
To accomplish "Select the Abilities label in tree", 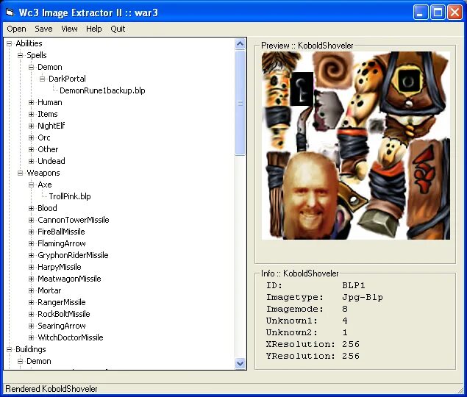I will 29,43.
